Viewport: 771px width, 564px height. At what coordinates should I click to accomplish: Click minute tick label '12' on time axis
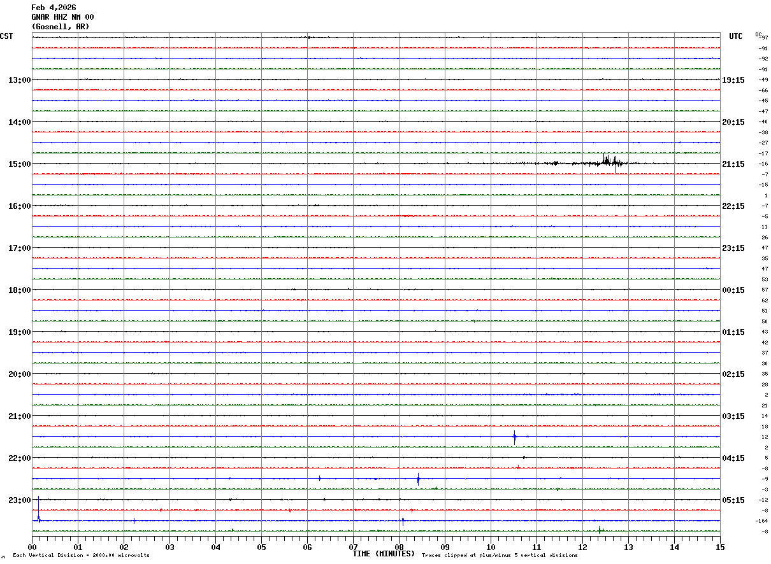583,547
